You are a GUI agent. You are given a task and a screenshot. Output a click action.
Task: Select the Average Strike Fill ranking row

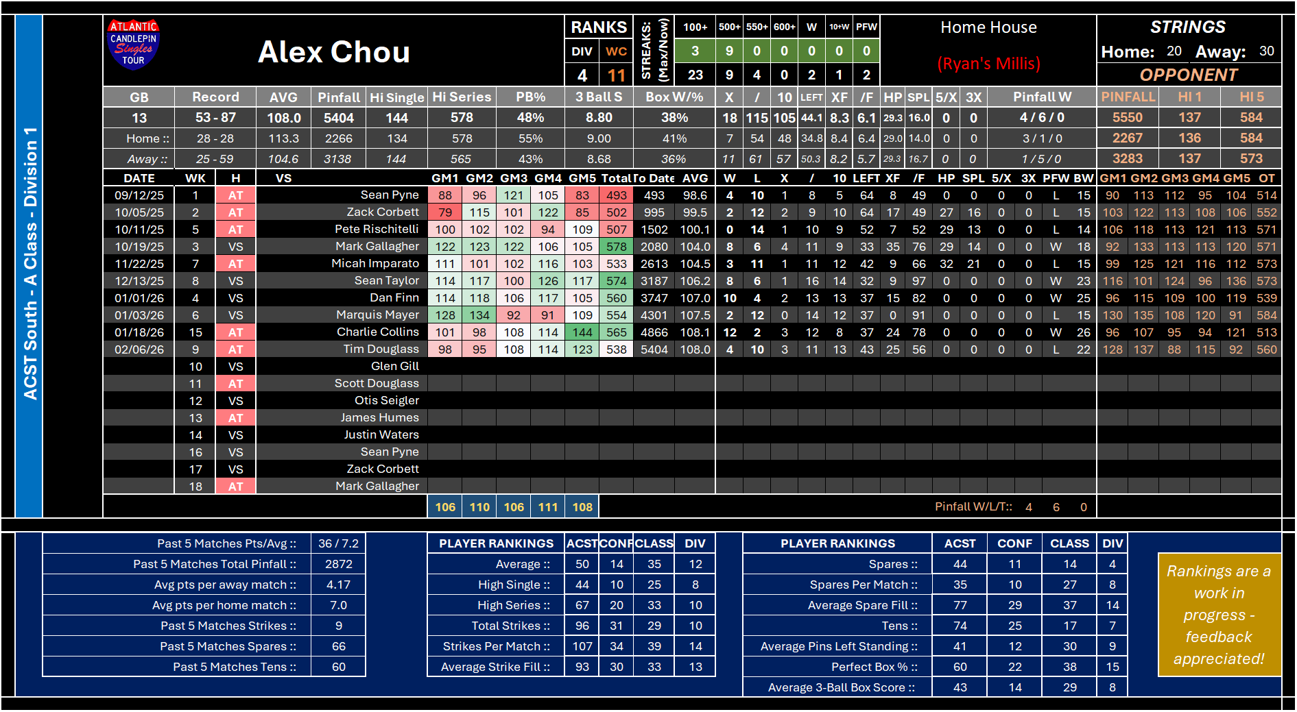(495, 667)
